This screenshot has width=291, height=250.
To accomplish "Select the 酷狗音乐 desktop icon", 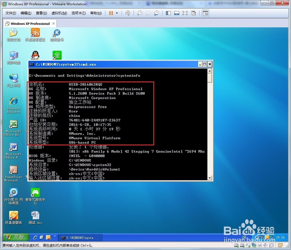I will click(x=57, y=35).
